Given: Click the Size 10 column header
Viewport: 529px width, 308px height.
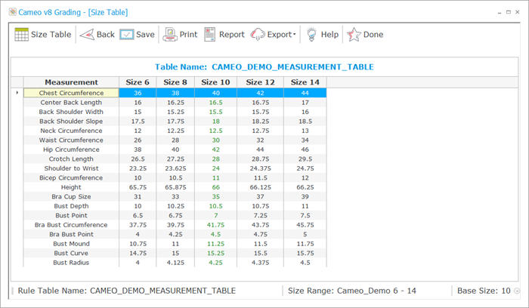Looking at the screenshot, I should pyautogui.click(x=215, y=82).
